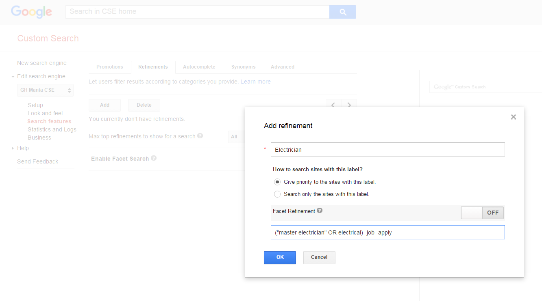This screenshot has height=301, width=542.
Task: Click the Google logo
Action: (31, 12)
